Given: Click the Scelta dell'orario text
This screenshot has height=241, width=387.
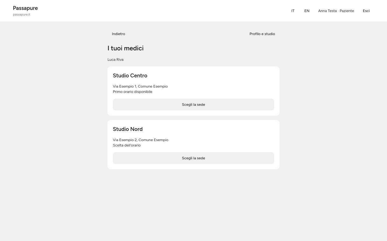Looking at the screenshot, I should [x=127, y=145].
